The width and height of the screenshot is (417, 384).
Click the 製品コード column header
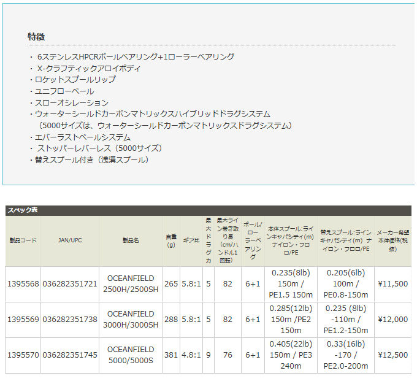coord(23,240)
